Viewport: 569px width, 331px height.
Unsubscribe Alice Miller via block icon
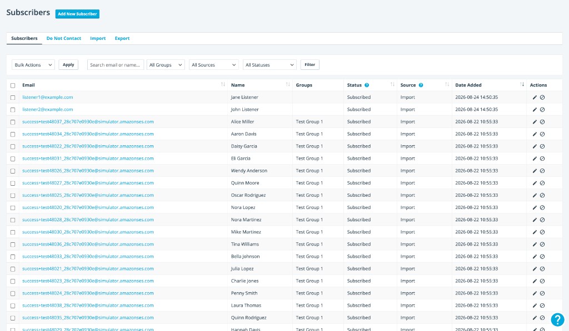(x=542, y=122)
